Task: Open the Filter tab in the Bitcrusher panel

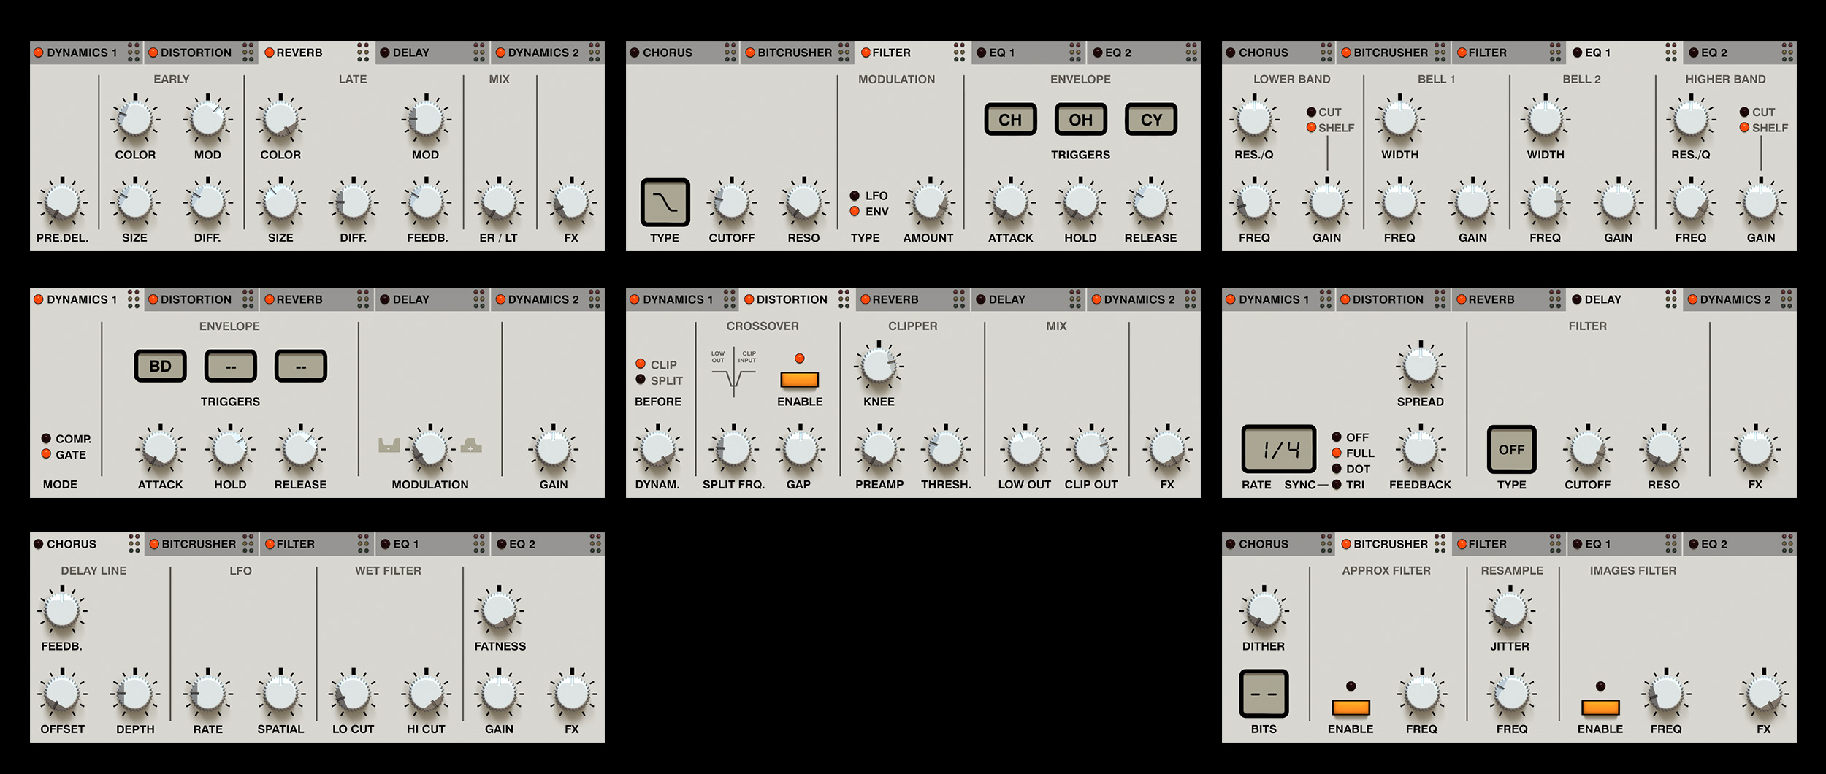Action: click(x=1509, y=544)
